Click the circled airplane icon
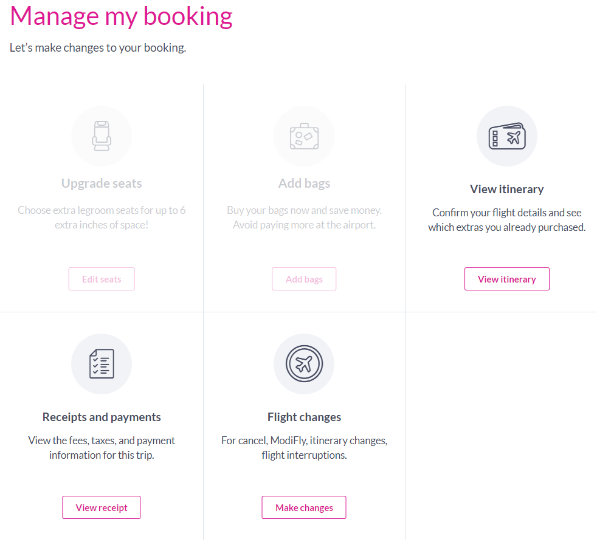Viewport: 597px width, 542px height. (304, 364)
